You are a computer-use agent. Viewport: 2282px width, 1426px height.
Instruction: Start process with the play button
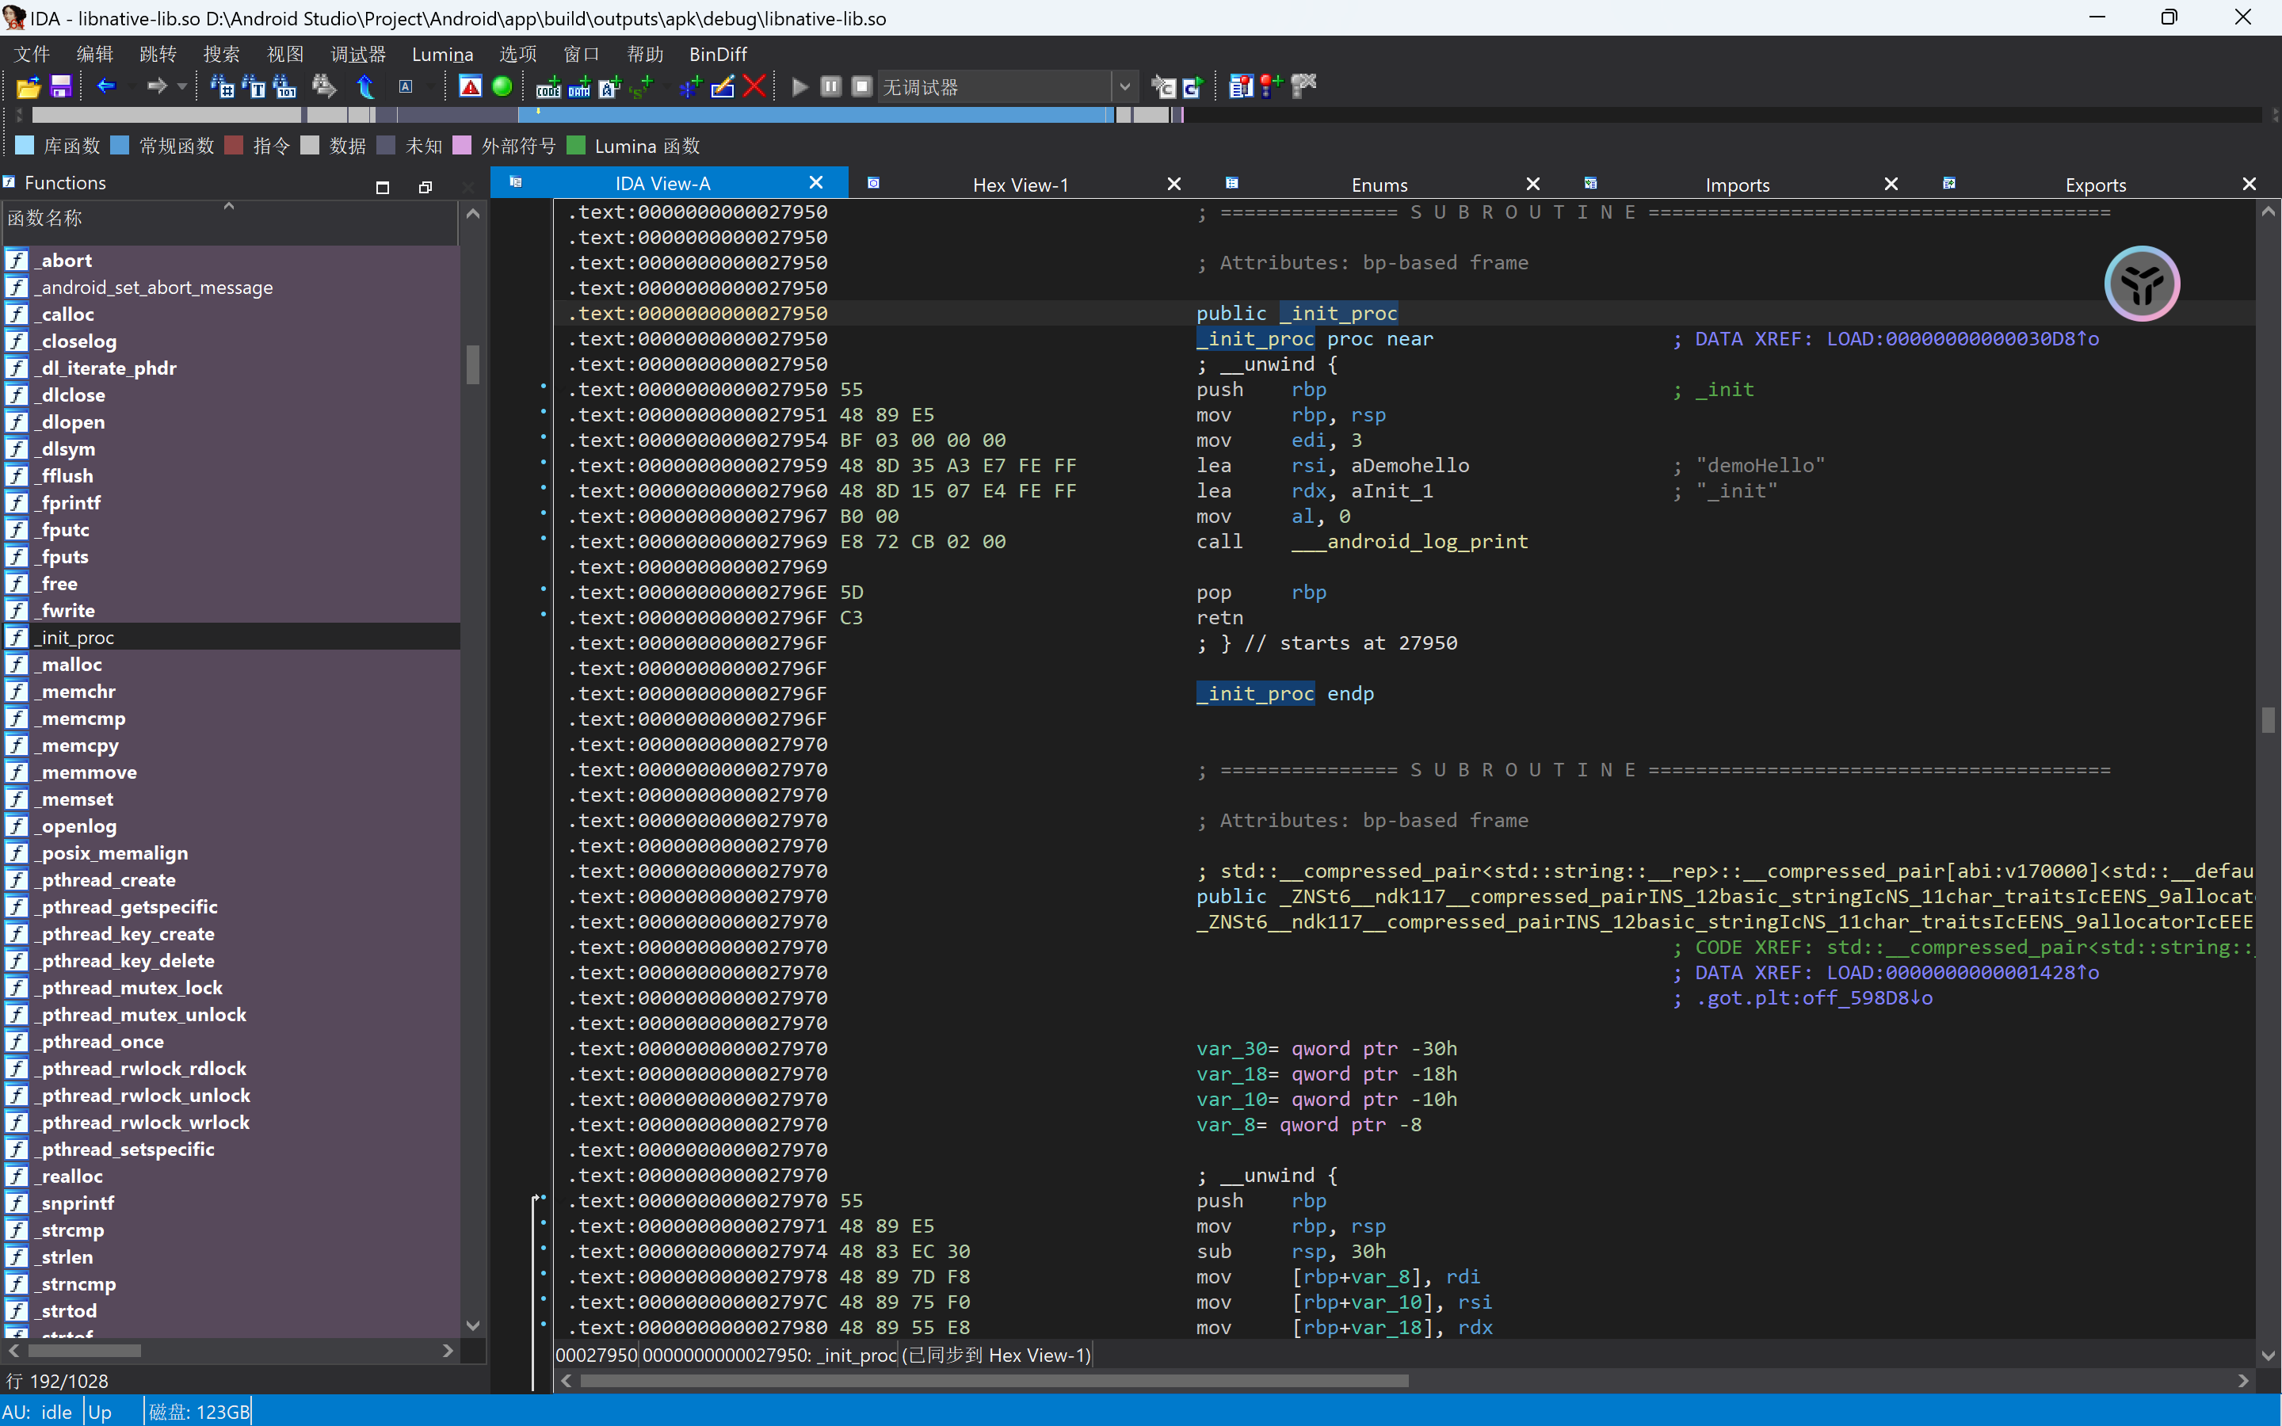799,87
